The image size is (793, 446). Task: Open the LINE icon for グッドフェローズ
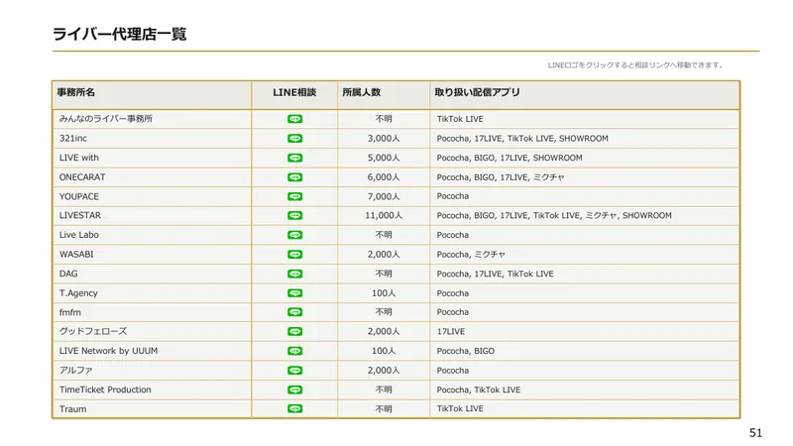[x=294, y=331]
